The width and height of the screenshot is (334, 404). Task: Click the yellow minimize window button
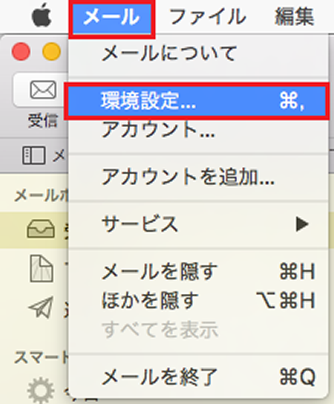pos(51,51)
